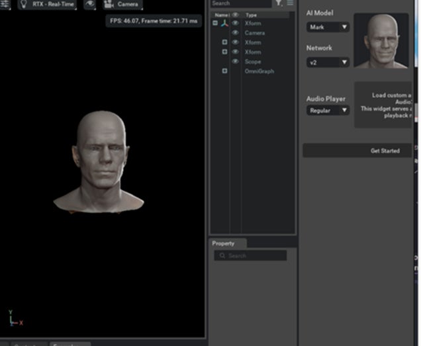Switch to the Property tab
421x346 pixels.
pyautogui.click(x=224, y=243)
